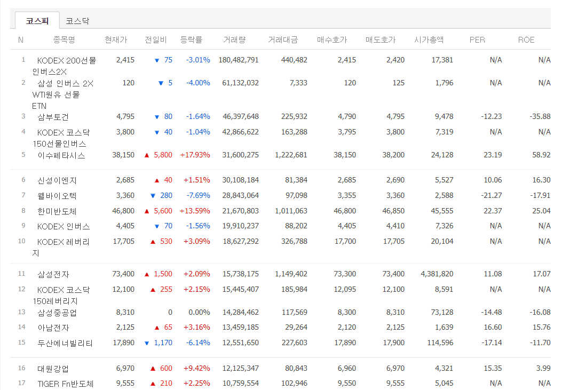Select the 0.00% change rate for 삼성중공업

tap(199, 312)
